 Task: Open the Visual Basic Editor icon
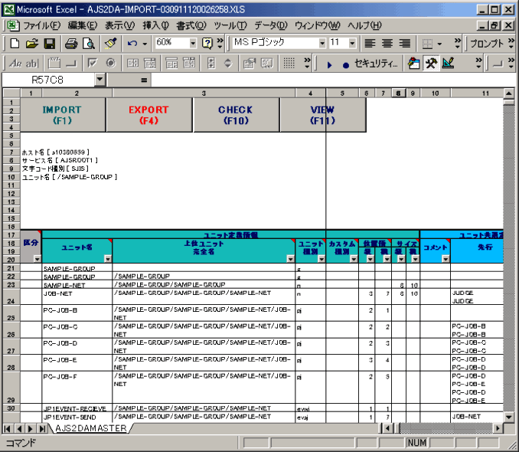click(413, 63)
